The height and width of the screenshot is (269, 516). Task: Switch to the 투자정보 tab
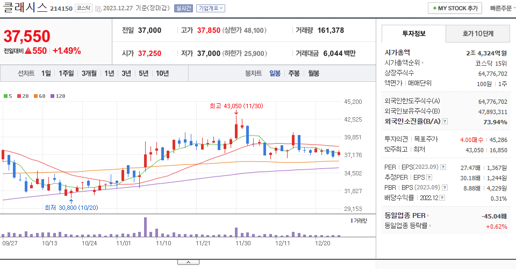(414, 33)
